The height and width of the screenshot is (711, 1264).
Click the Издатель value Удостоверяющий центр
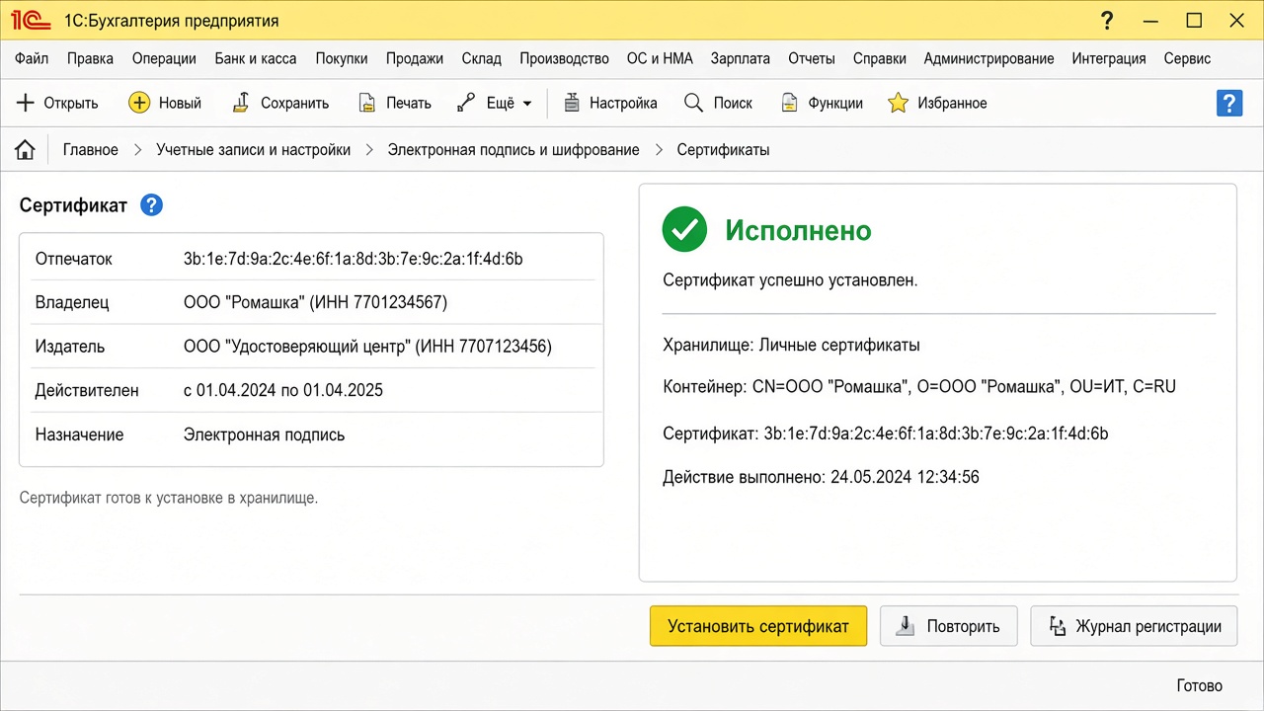pyautogui.click(x=368, y=347)
